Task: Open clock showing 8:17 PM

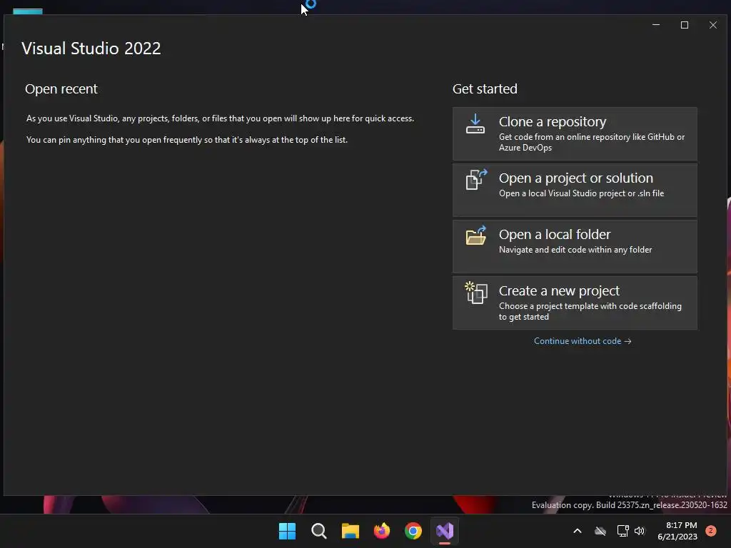Action: [677, 531]
